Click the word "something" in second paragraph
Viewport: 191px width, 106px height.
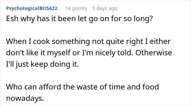[x=71, y=41]
